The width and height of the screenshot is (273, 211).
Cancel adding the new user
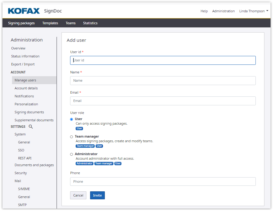[78, 195]
